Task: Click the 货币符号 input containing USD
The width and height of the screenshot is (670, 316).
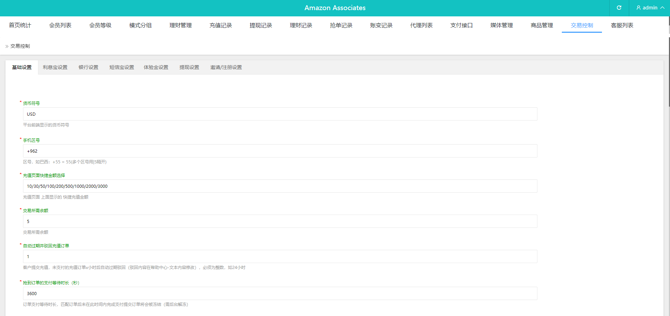Action: pos(280,114)
